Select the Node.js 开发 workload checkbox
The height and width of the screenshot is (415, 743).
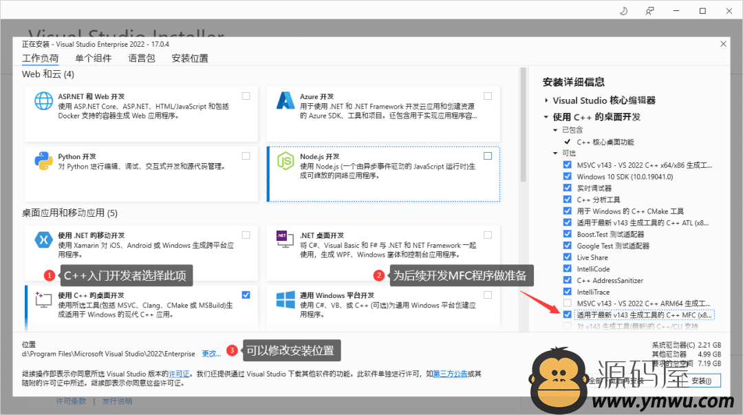coord(488,156)
